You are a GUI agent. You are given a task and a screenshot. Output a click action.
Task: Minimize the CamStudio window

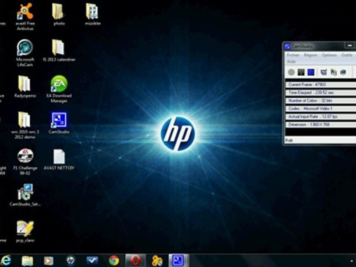click(x=350, y=46)
